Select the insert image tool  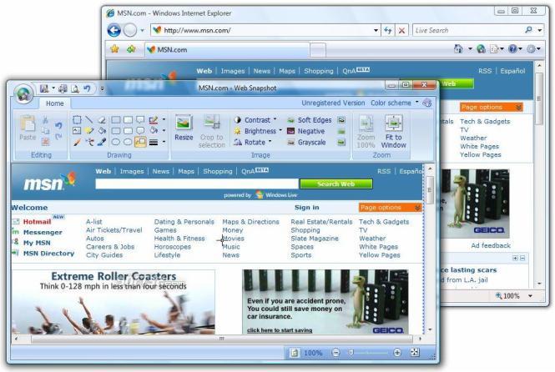(77, 131)
